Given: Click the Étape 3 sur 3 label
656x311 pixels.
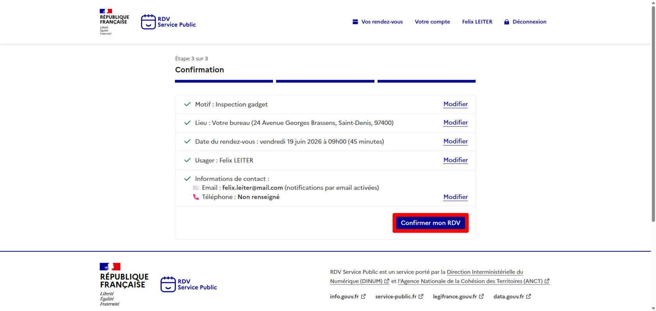Looking at the screenshot, I should coord(191,59).
